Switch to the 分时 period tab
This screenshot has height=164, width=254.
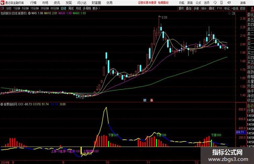click(x=9, y=8)
